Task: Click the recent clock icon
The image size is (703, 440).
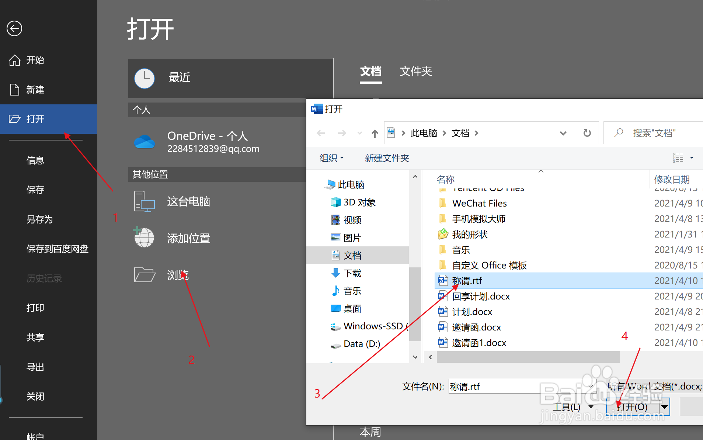Action: [x=145, y=78]
